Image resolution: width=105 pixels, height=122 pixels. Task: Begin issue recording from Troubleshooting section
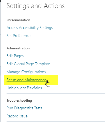click(x=17, y=116)
